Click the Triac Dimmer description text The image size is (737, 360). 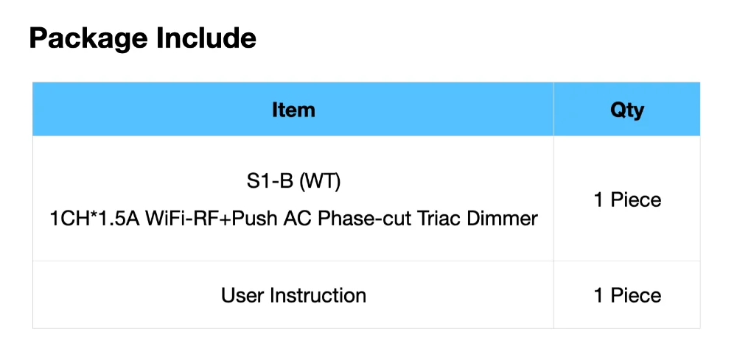tap(293, 219)
